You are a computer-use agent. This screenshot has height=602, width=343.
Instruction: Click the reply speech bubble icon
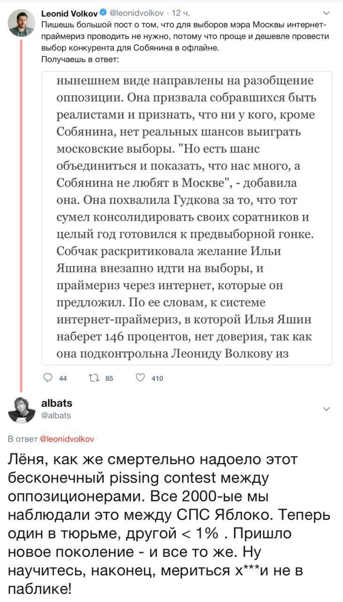point(47,377)
